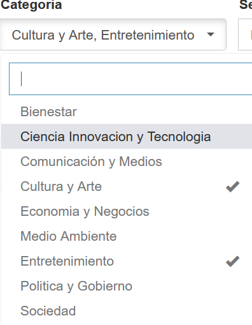The width and height of the screenshot is (252, 325).
Task: Choose Politica y Gobierno option
Action: [127, 286]
